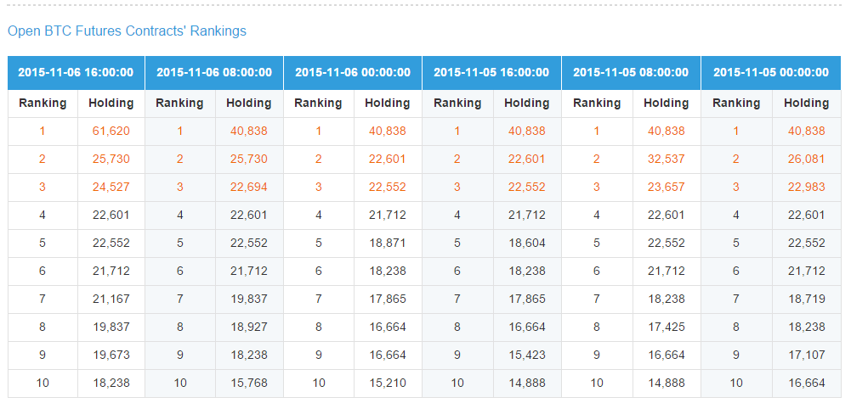The image size is (851, 403).
Task: Click Holding subheader under 2015-11-06 08:00:00
Action: (x=249, y=103)
